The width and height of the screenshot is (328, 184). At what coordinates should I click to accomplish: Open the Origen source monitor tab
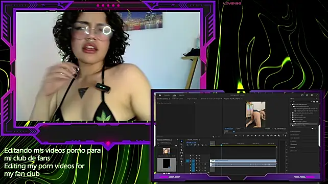tap(192, 99)
